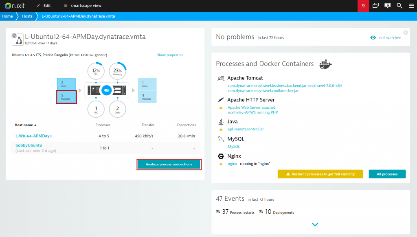Image resolution: width=417 pixels, height=237 pixels.
Task: Open ruxit-dev-AP.WS running PHP link
Action: coord(252,112)
